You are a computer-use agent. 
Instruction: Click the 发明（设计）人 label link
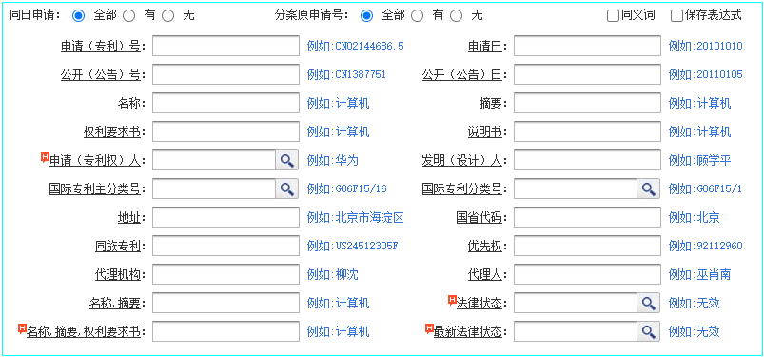[461, 161]
